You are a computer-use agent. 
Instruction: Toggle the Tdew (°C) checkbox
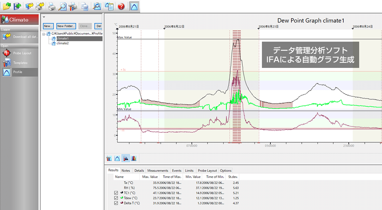[x=116, y=198]
